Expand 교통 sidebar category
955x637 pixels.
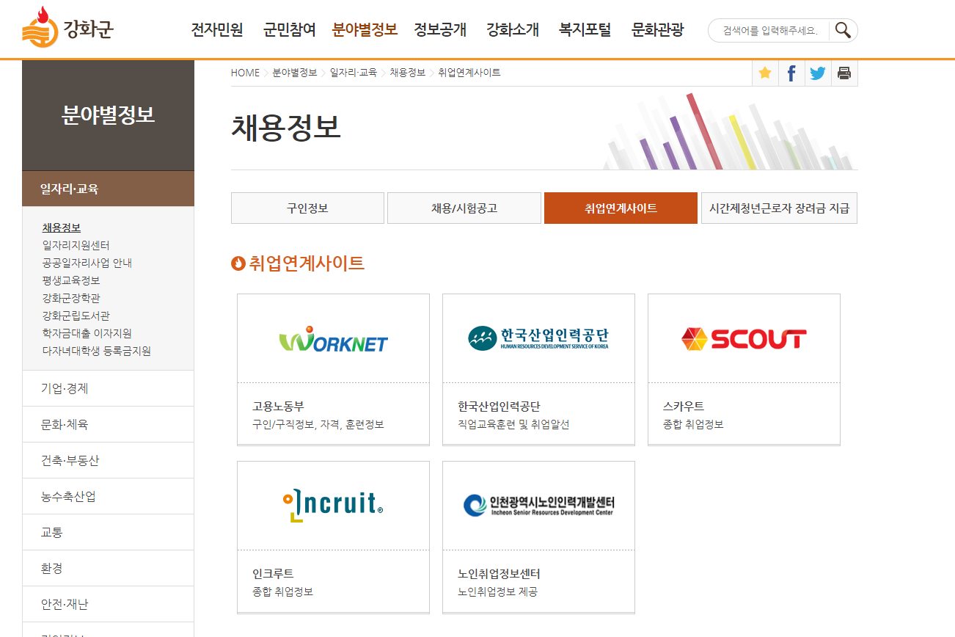(108, 532)
